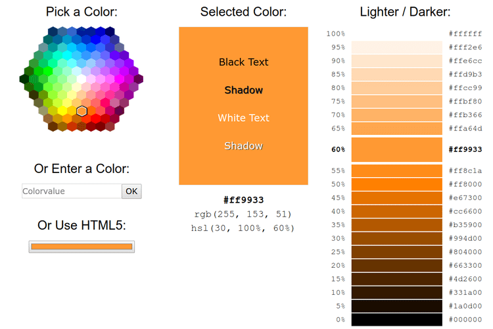This screenshot has width=493, height=329.
Task: Click the OK button next to Colorvalue
Action: pyautogui.click(x=131, y=191)
